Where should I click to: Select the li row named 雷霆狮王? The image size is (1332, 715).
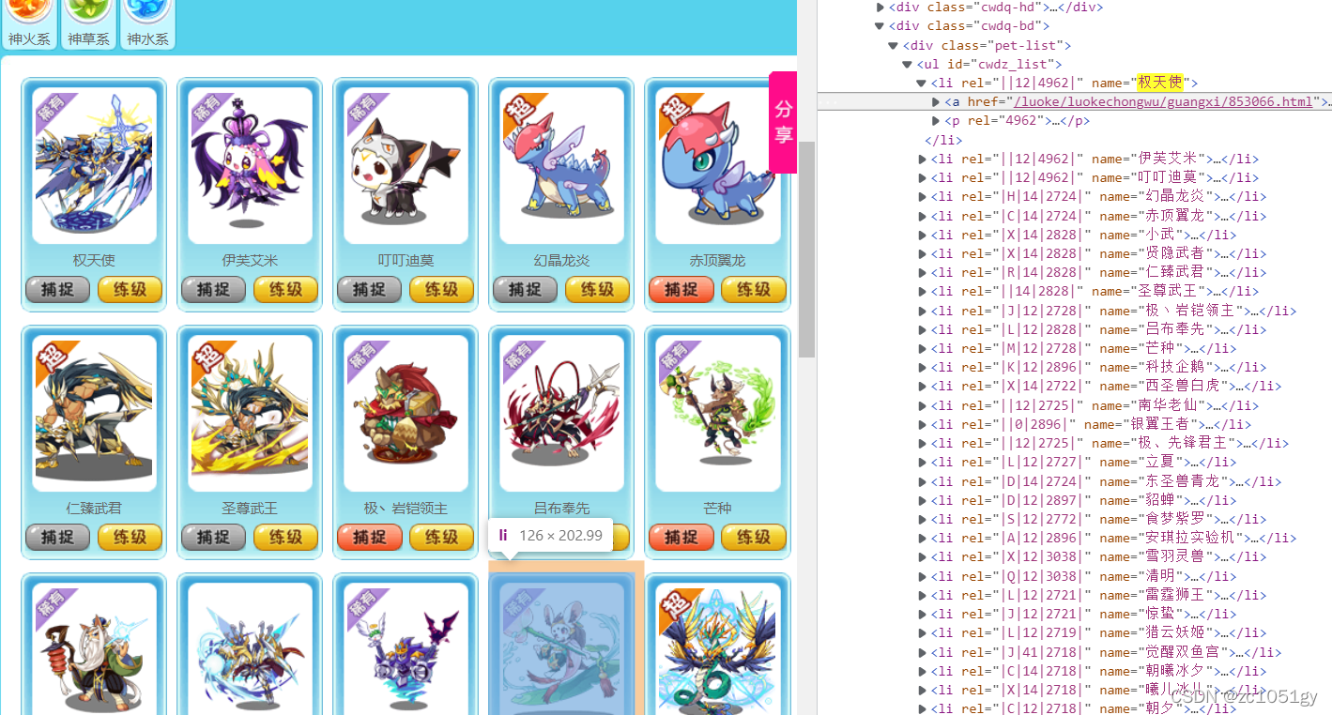[1074, 595]
